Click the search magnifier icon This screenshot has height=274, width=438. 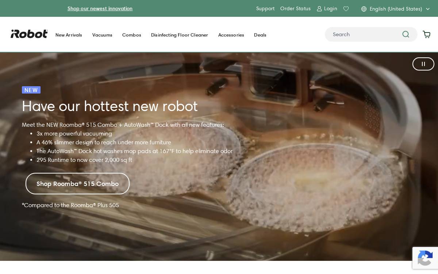coord(406,34)
